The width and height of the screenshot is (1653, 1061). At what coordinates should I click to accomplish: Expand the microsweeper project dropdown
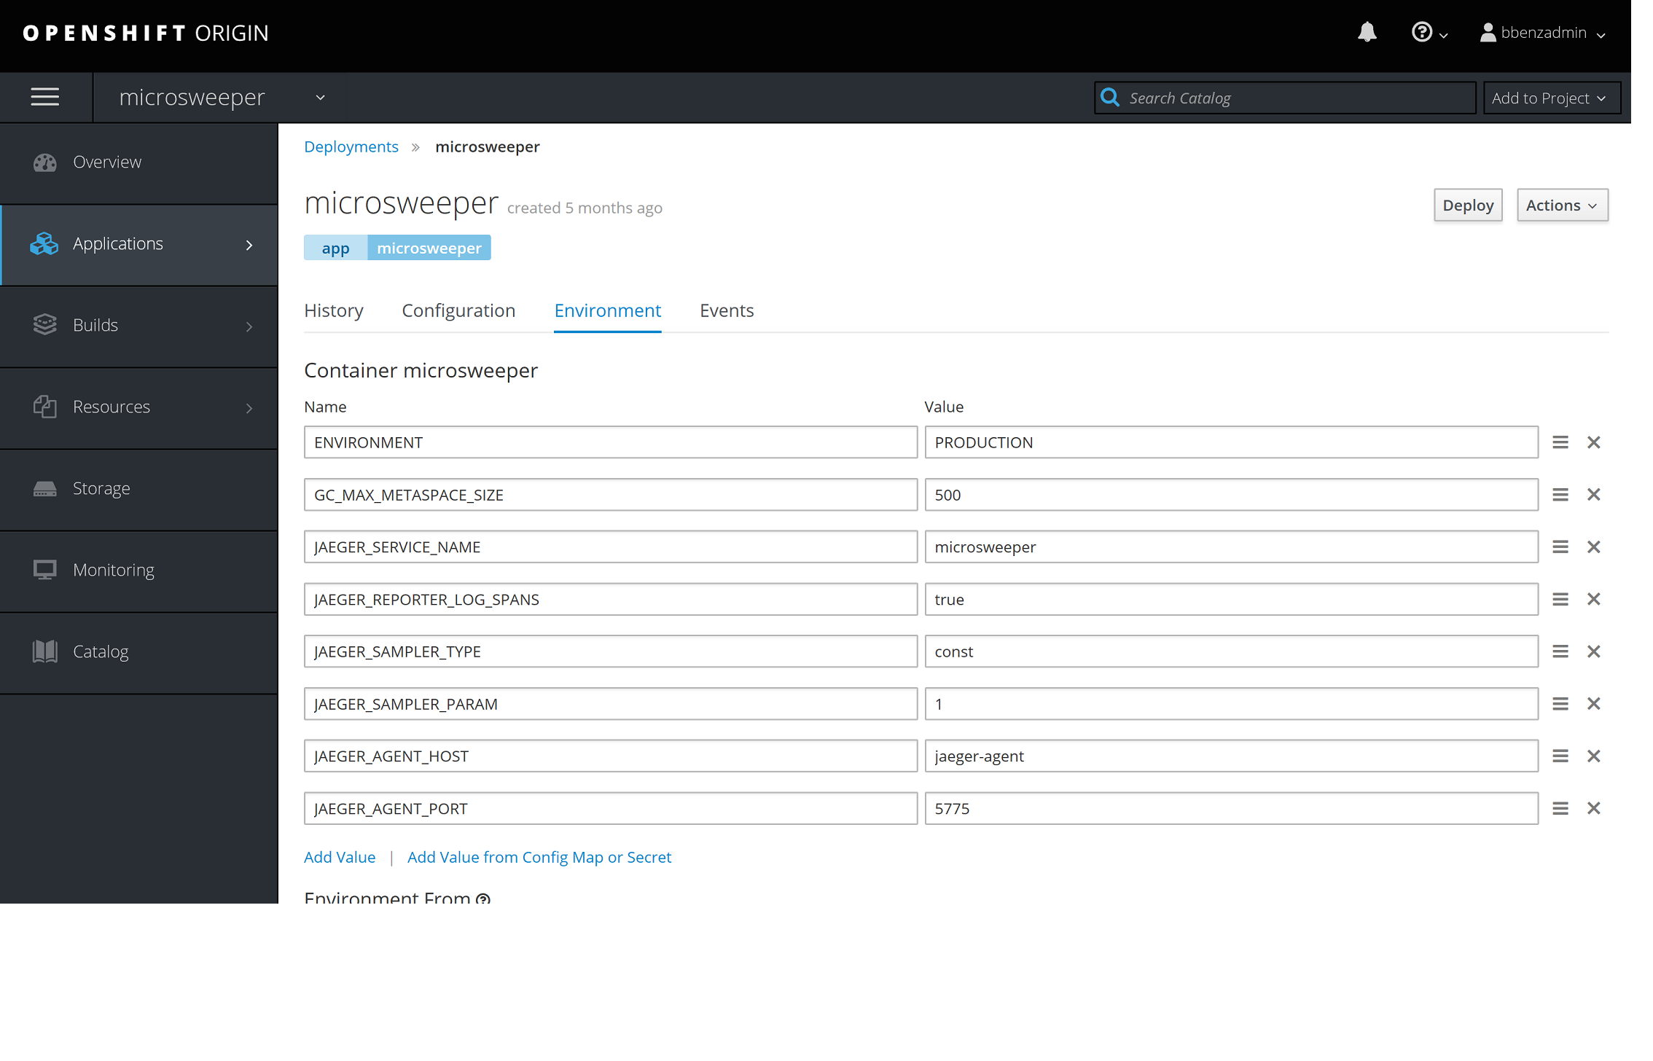coord(320,98)
